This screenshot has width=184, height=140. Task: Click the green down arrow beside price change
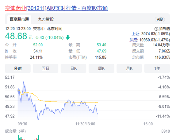[x=67, y=37]
